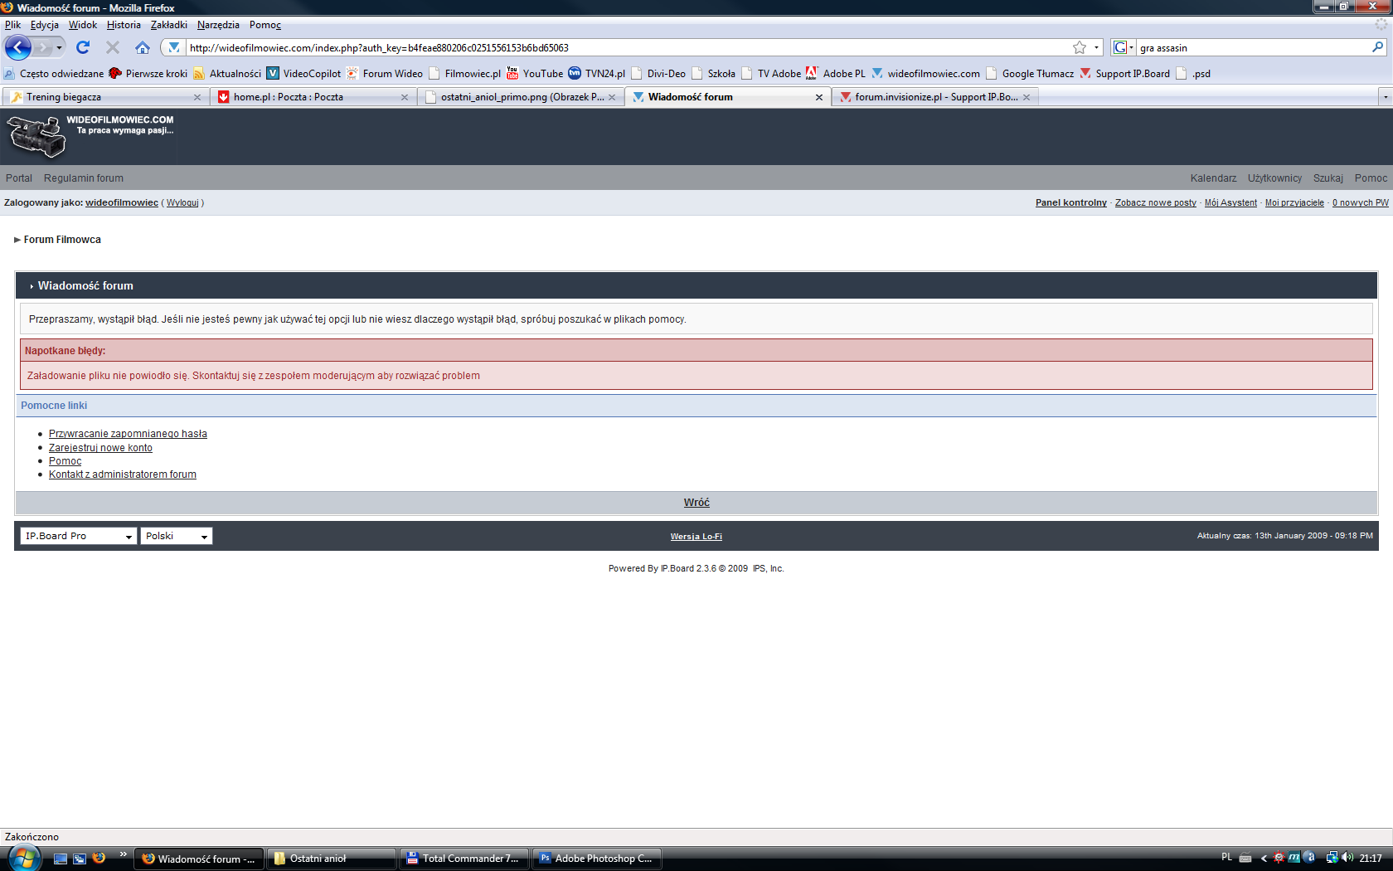Viewport: 1393px width, 871px height.
Task: Click the Wróć link
Action: [696, 503]
